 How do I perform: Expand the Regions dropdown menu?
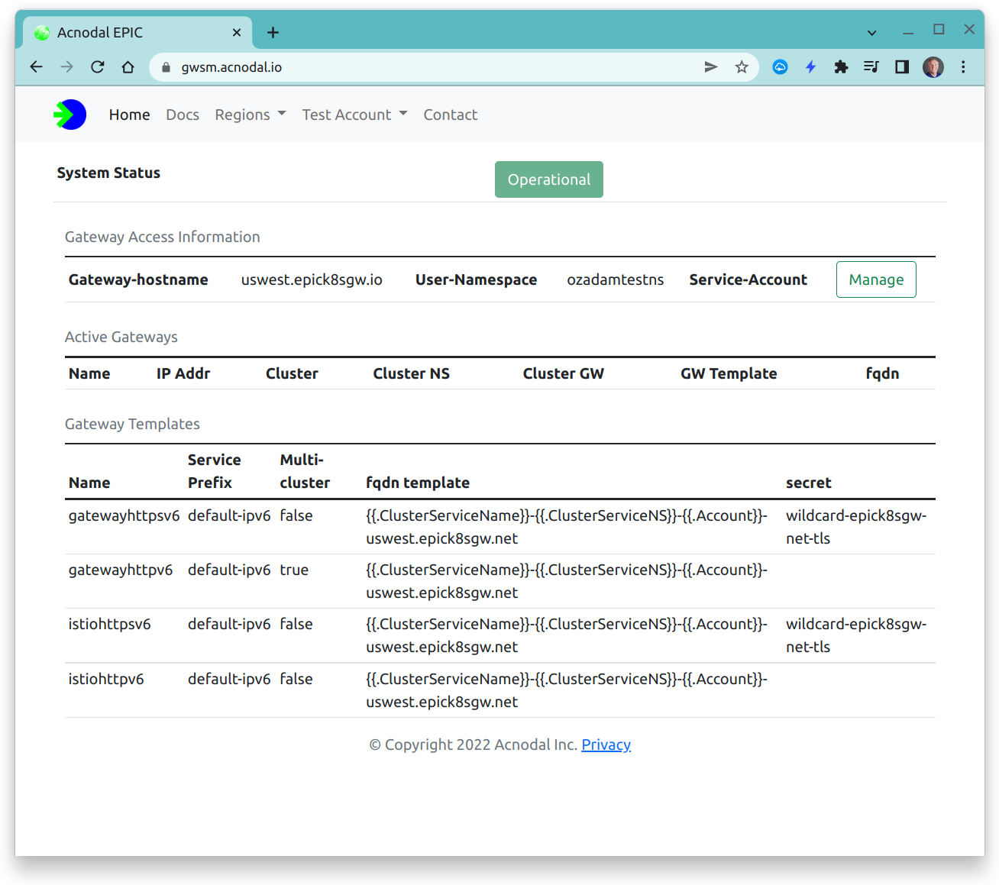251,115
